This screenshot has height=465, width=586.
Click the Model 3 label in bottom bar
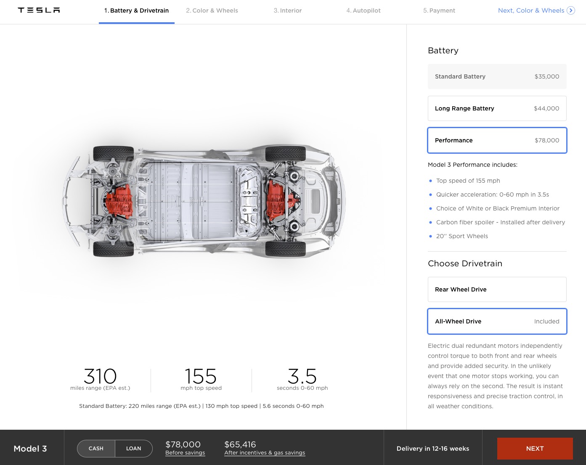[30, 449]
